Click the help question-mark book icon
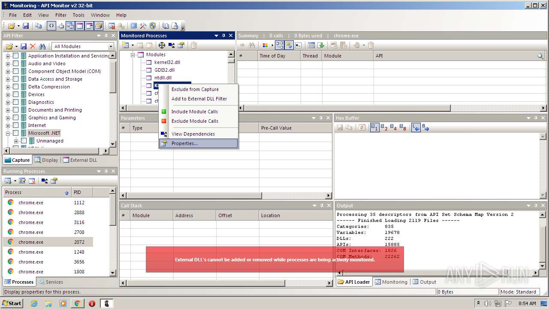 175,26
